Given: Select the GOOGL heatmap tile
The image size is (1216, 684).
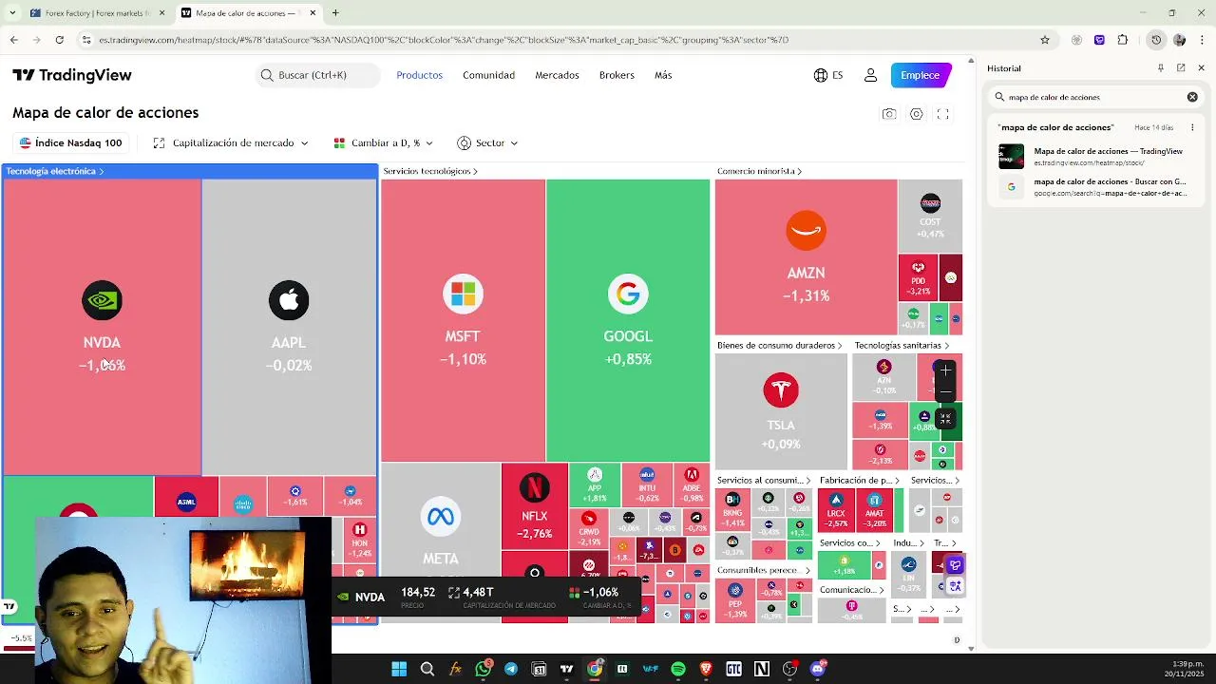Looking at the screenshot, I should pyautogui.click(x=628, y=320).
